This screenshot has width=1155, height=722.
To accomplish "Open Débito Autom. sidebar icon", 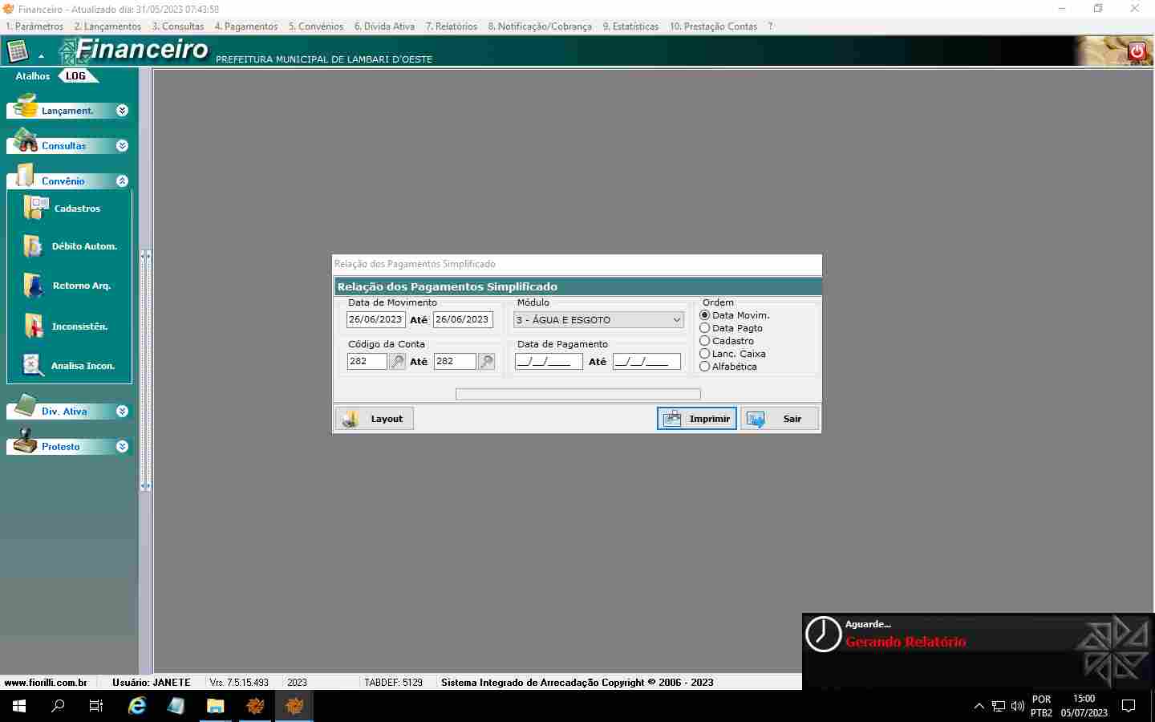I will [x=34, y=246].
